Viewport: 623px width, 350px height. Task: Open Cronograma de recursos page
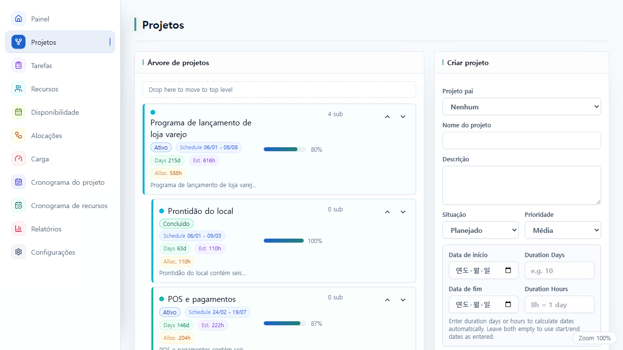point(60,206)
